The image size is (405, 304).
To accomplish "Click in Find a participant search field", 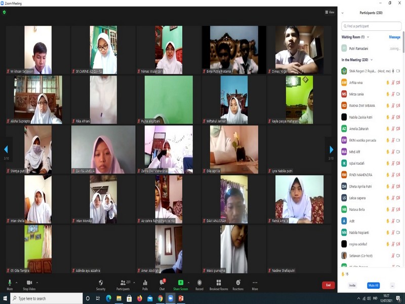I will [372, 26].
